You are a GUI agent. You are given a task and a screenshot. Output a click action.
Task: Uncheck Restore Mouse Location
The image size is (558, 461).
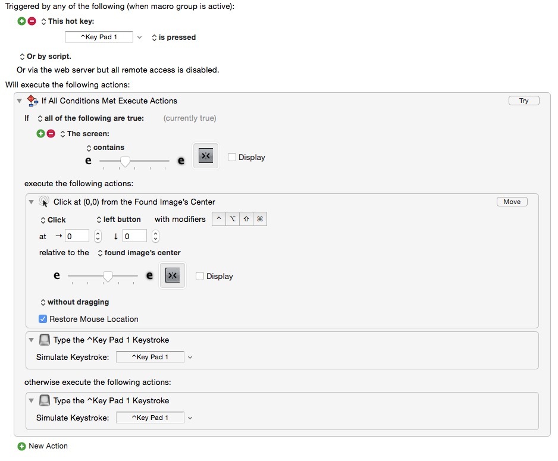pos(43,319)
